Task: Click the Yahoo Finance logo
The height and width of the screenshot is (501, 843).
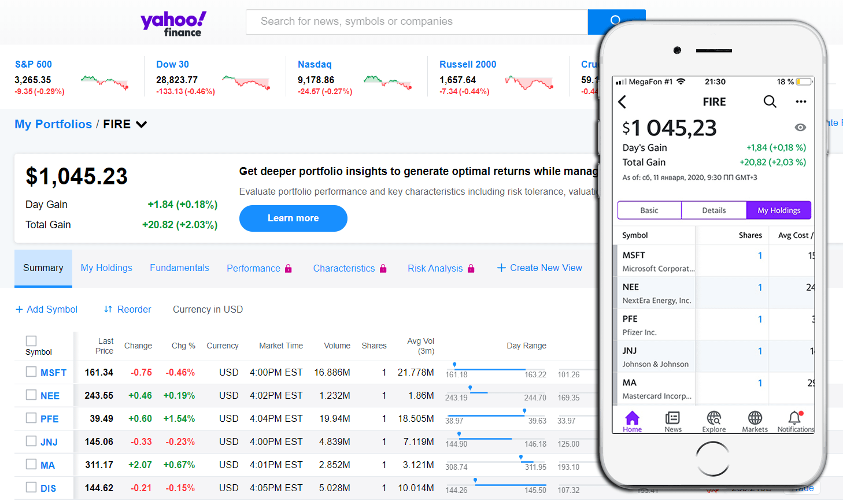Action: click(173, 24)
